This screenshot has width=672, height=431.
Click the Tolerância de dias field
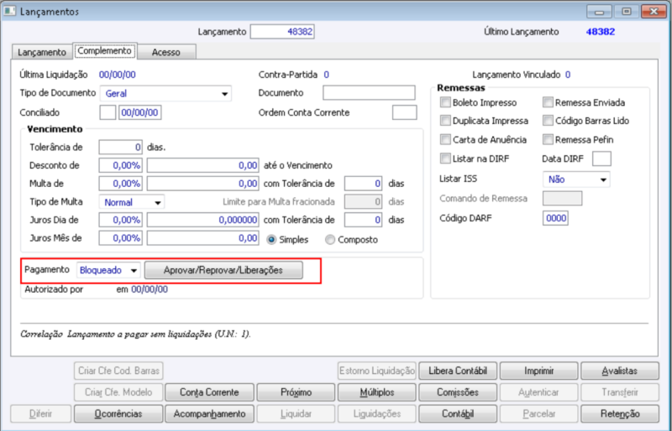coord(120,148)
